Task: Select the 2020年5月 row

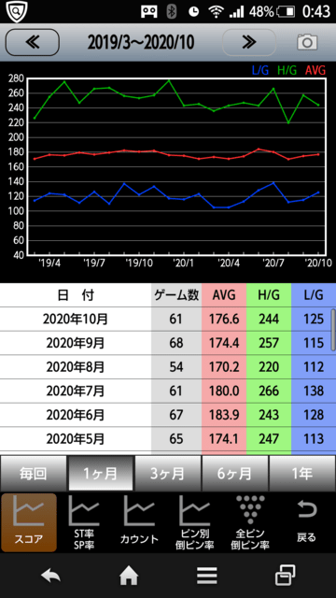Action: (168, 438)
